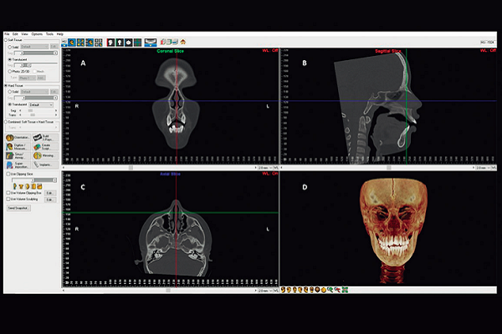The image size is (502, 334).
Task: Click the panoramic x-ray toolbar icon
Action: [x=150, y=43]
